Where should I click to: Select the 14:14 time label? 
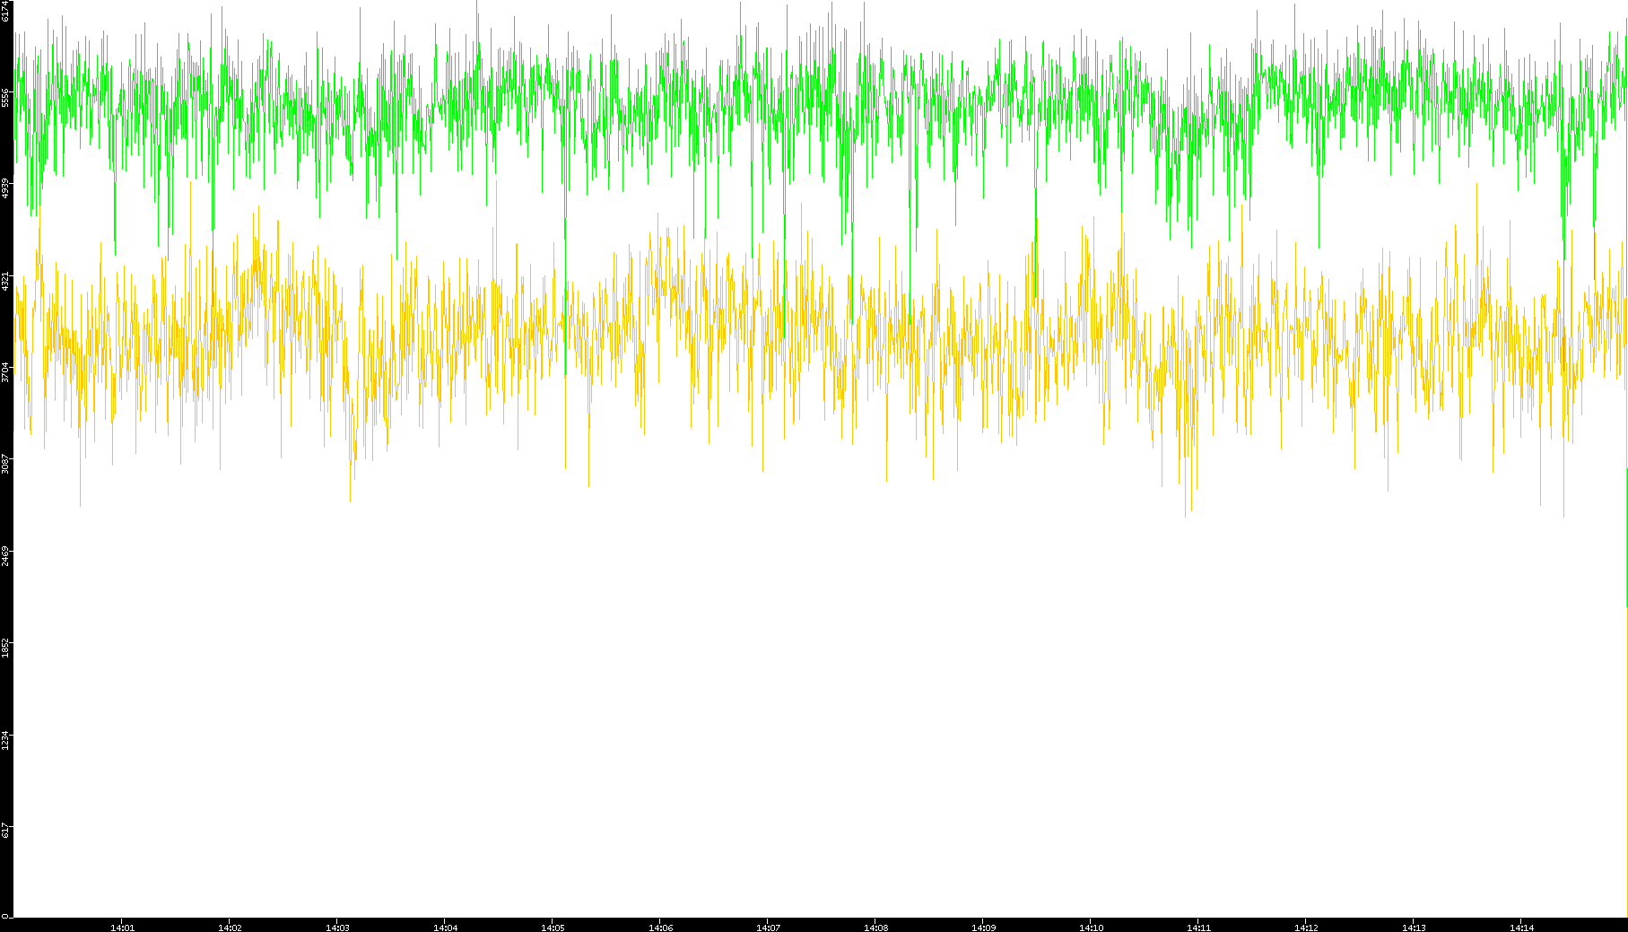pyautogui.click(x=1521, y=928)
